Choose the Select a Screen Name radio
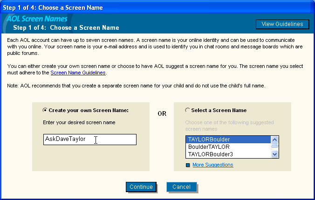This screenshot has height=200, width=315. pyautogui.click(x=187, y=110)
